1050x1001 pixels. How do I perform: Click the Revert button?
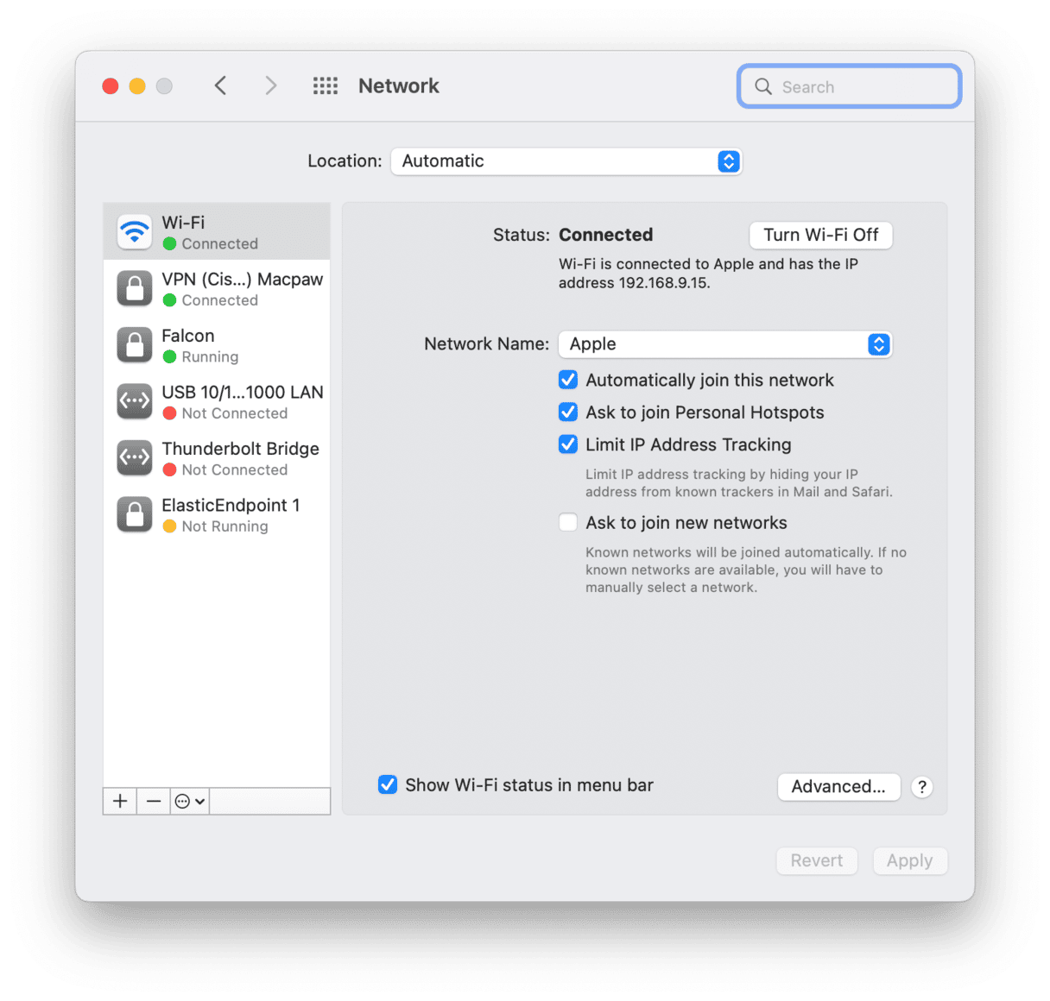[x=817, y=860]
